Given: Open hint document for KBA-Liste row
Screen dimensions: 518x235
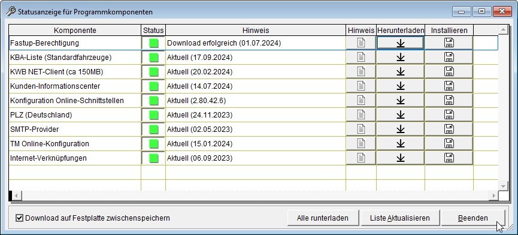Looking at the screenshot, I should pos(361,57).
